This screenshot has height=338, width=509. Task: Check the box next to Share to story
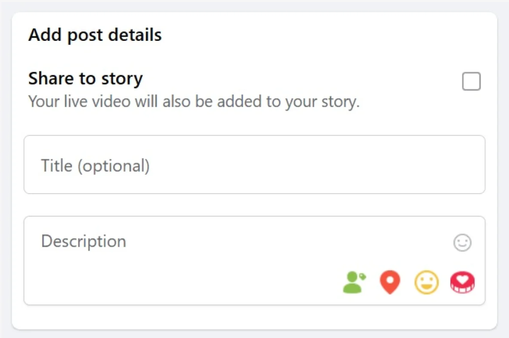click(x=471, y=81)
